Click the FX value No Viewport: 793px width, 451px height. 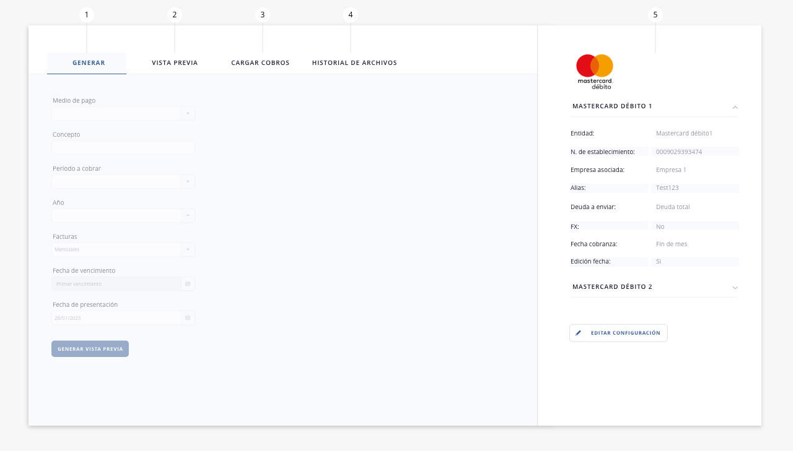pyautogui.click(x=660, y=226)
